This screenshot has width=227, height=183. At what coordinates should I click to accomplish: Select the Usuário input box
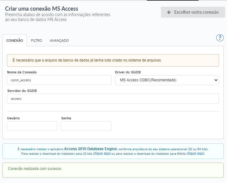(32, 126)
